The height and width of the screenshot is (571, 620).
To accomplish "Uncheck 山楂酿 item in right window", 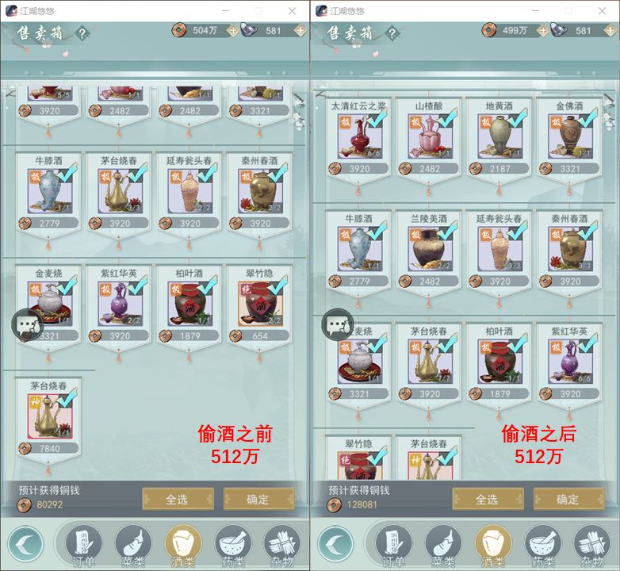I will [x=430, y=137].
